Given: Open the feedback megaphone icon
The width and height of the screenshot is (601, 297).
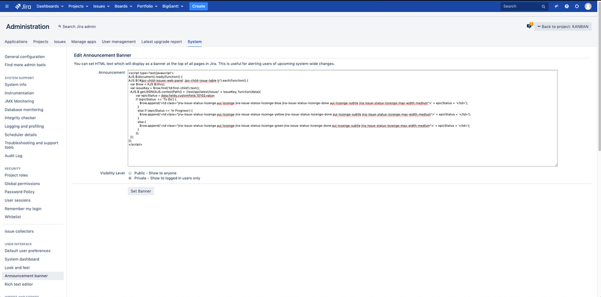Looking at the screenshot, I should point(556,6).
